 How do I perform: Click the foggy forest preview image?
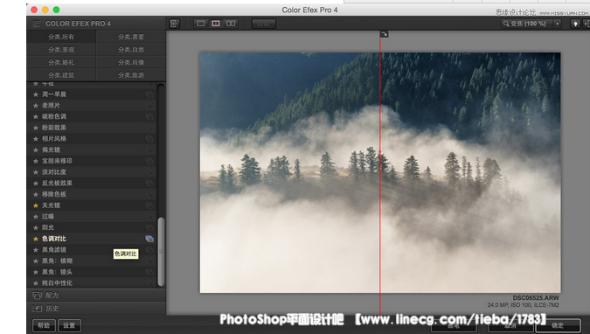(380, 172)
